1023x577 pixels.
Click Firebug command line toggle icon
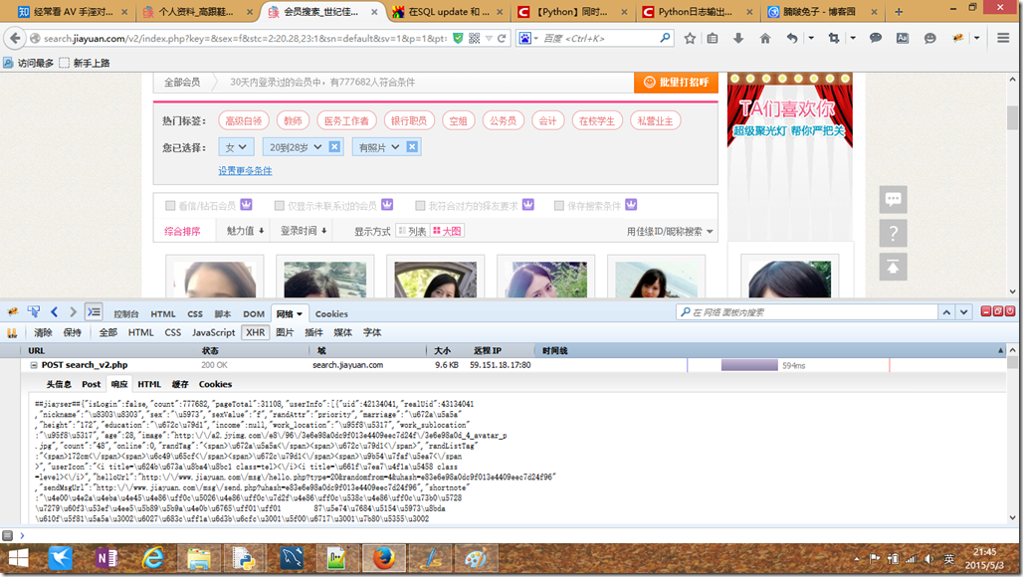(94, 312)
